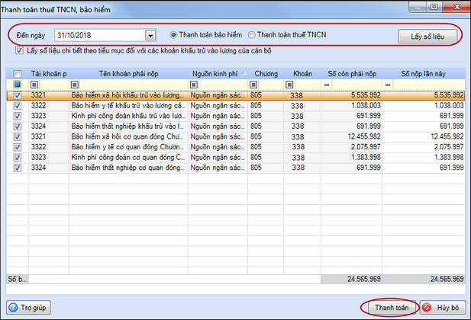The height and width of the screenshot is (320, 471).
Task: Open Trợ giúp help
Action: [x=28, y=308]
